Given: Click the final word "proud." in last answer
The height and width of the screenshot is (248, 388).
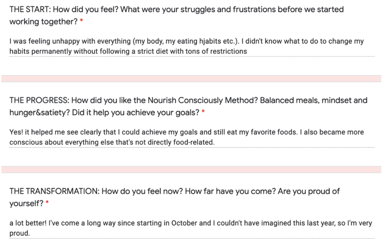Looking at the screenshot, I should (20, 233).
